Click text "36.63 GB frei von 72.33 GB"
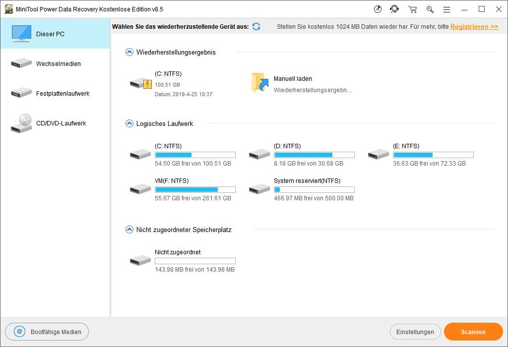 [429, 164]
